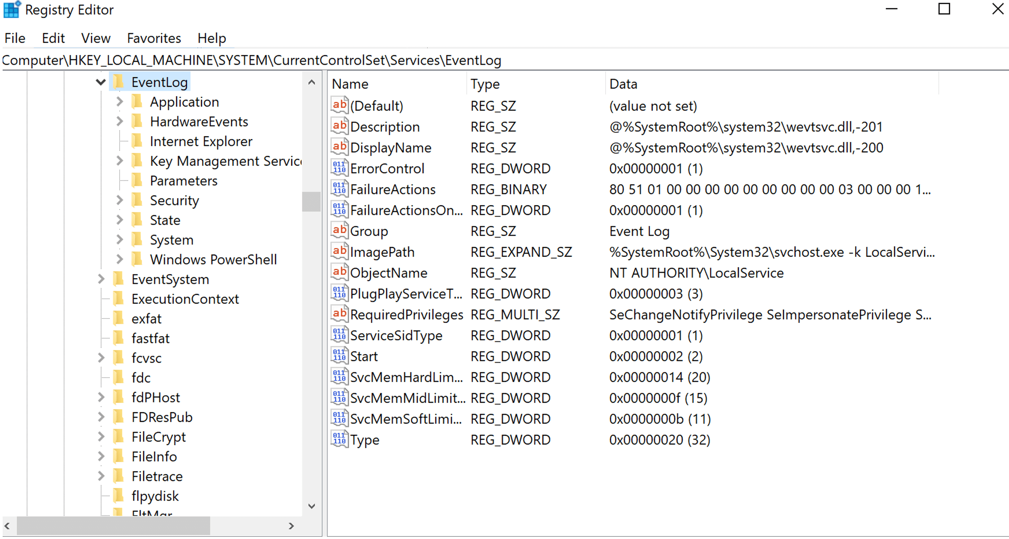Open the View menu
This screenshot has width=1009, height=539.
coord(96,38)
